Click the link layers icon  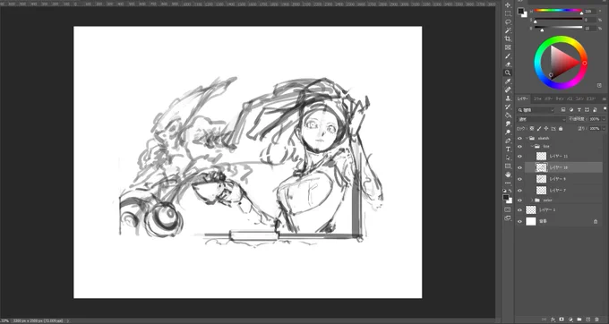(544, 320)
